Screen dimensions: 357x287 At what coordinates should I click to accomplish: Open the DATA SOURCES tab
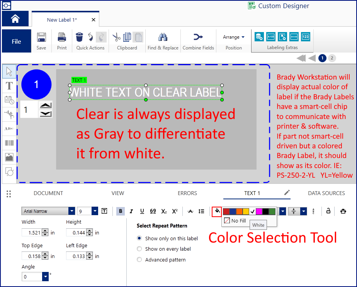[326, 193]
